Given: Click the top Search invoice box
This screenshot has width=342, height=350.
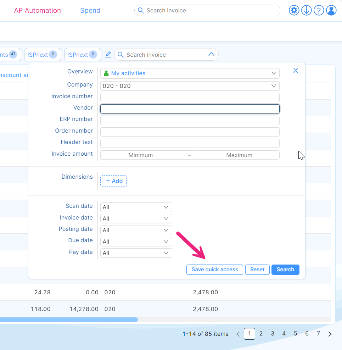Looking at the screenshot, I should pos(207,11).
